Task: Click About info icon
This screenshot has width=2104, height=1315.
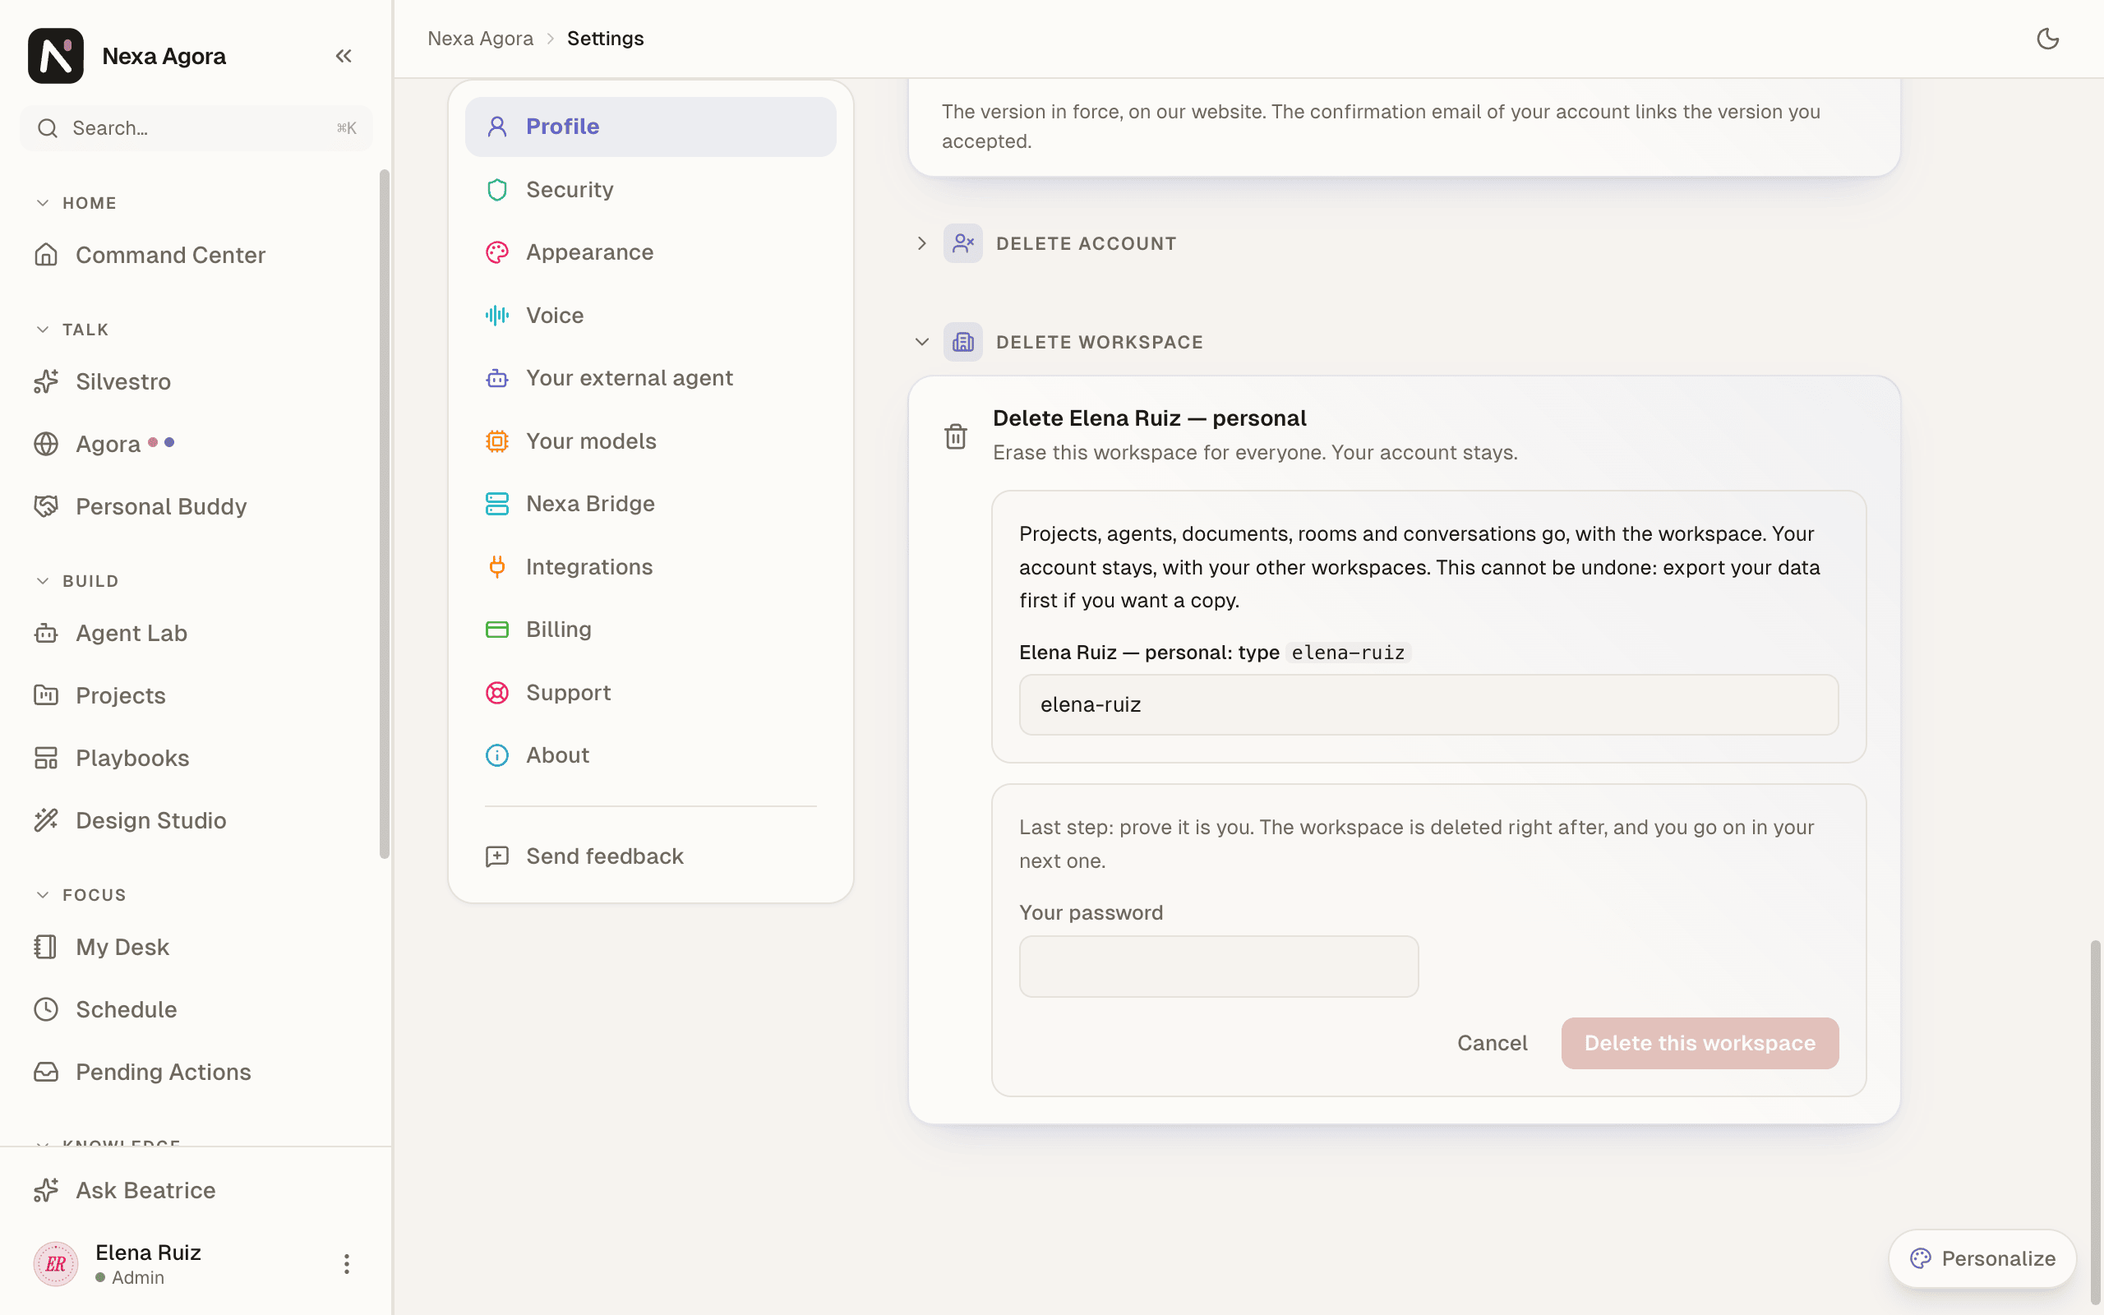Action: coord(497,756)
